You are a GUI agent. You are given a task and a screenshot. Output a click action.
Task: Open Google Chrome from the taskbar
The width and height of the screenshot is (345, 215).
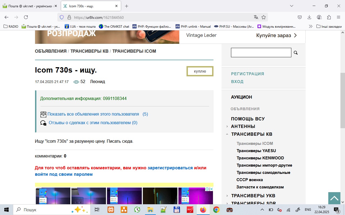pyautogui.click(x=216, y=210)
